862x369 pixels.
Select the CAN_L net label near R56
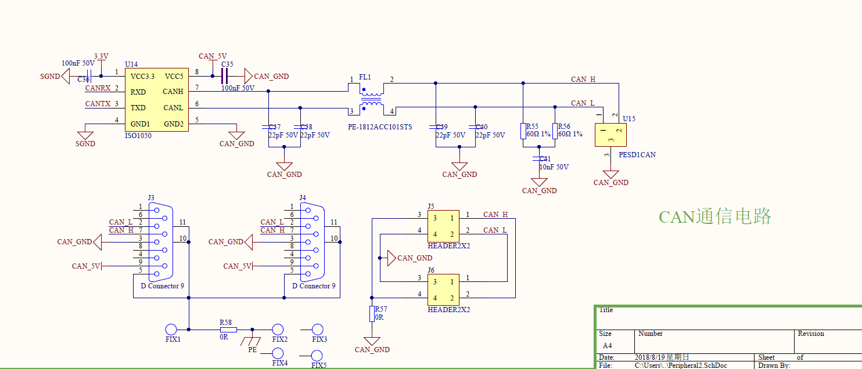tap(583, 103)
